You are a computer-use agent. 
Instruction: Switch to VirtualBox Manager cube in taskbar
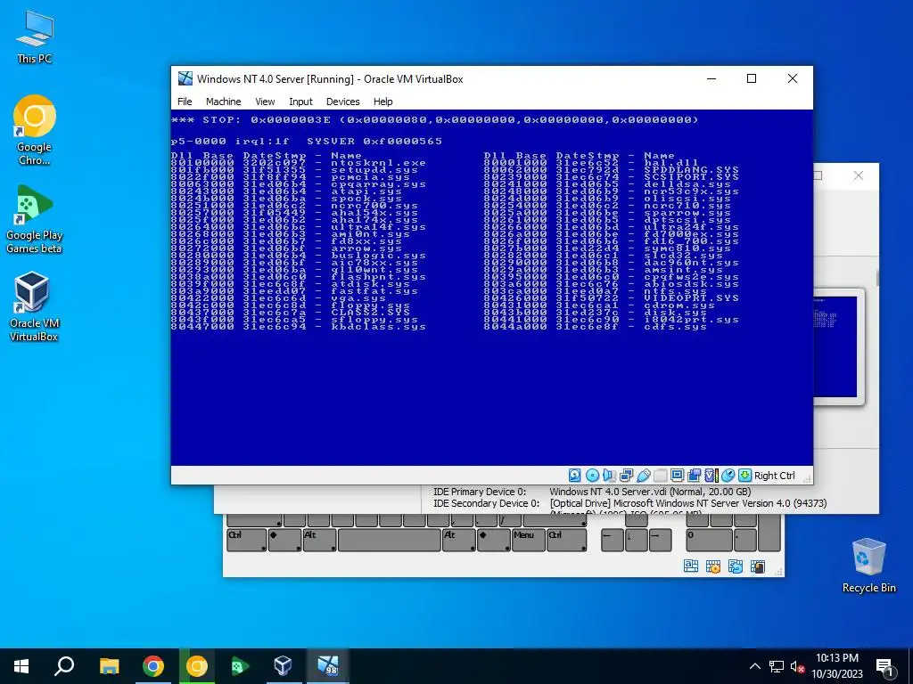tap(283, 666)
